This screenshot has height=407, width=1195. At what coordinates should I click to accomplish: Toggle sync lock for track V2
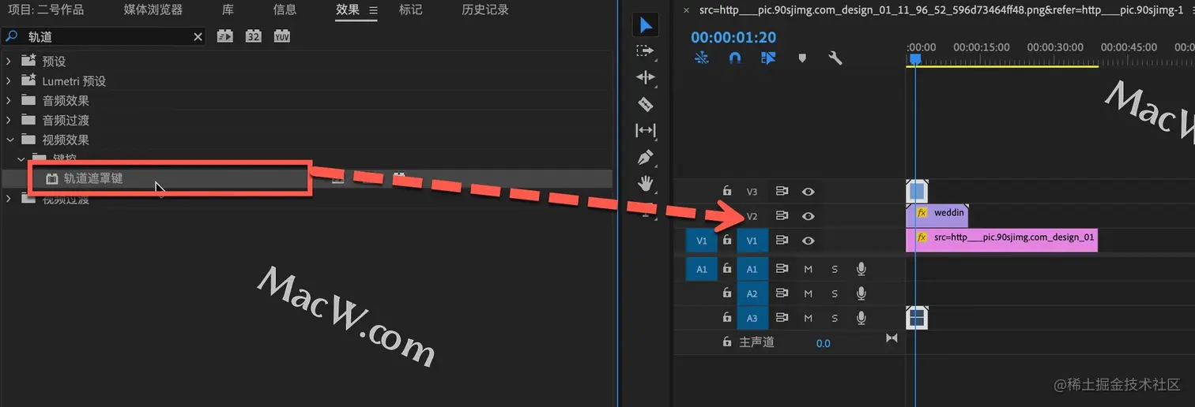pyautogui.click(x=782, y=216)
